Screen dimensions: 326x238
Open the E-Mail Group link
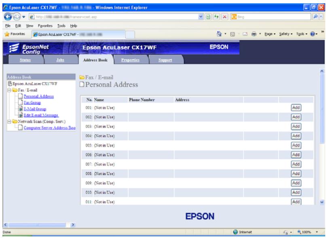pos(35,109)
